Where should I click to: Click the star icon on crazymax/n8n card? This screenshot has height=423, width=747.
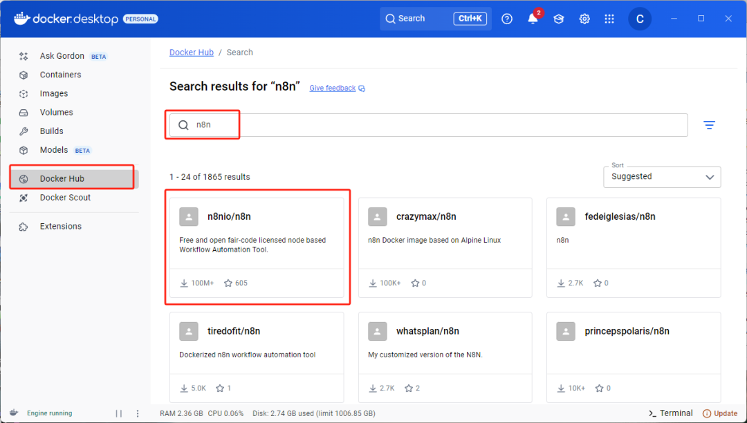pos(415,283)
